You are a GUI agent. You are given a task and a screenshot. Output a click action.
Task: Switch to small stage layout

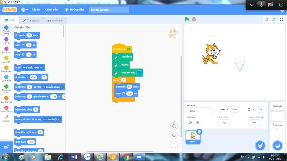(x=267, y=19)
